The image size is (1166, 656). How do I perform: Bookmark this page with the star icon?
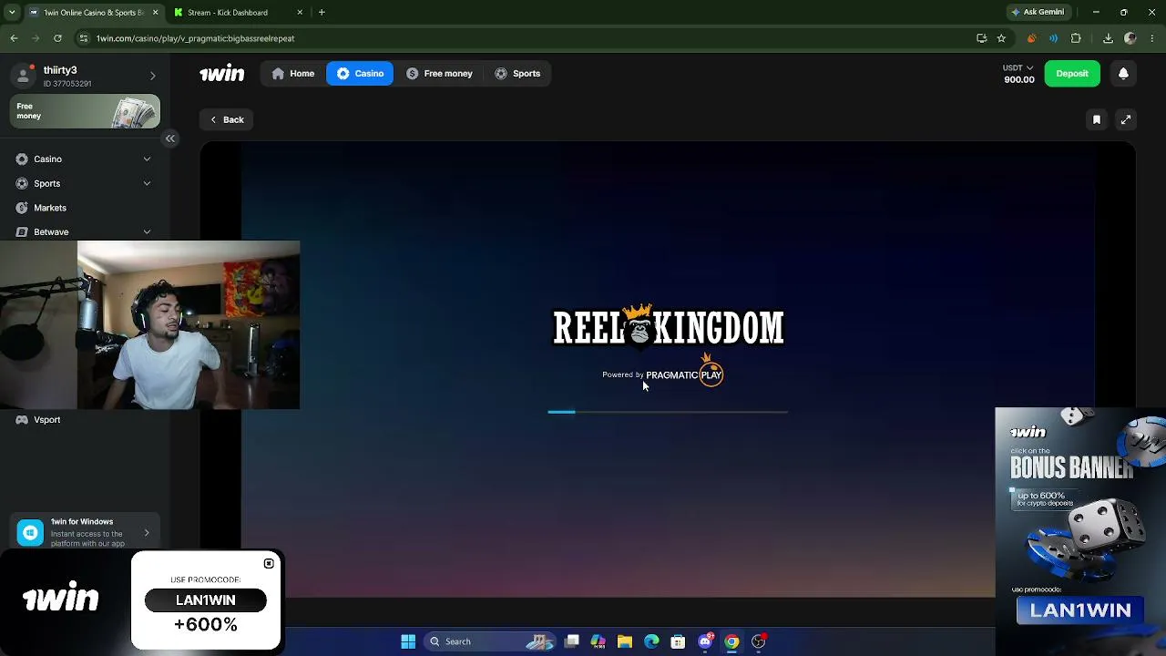tap(1001, 38)
